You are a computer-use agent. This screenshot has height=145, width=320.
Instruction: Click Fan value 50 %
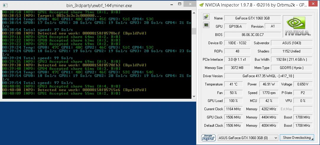[233, 93]
